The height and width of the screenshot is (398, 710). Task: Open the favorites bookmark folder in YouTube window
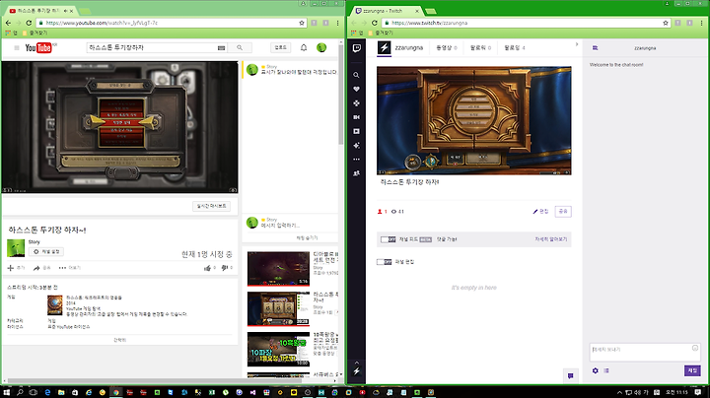(35, 33)
